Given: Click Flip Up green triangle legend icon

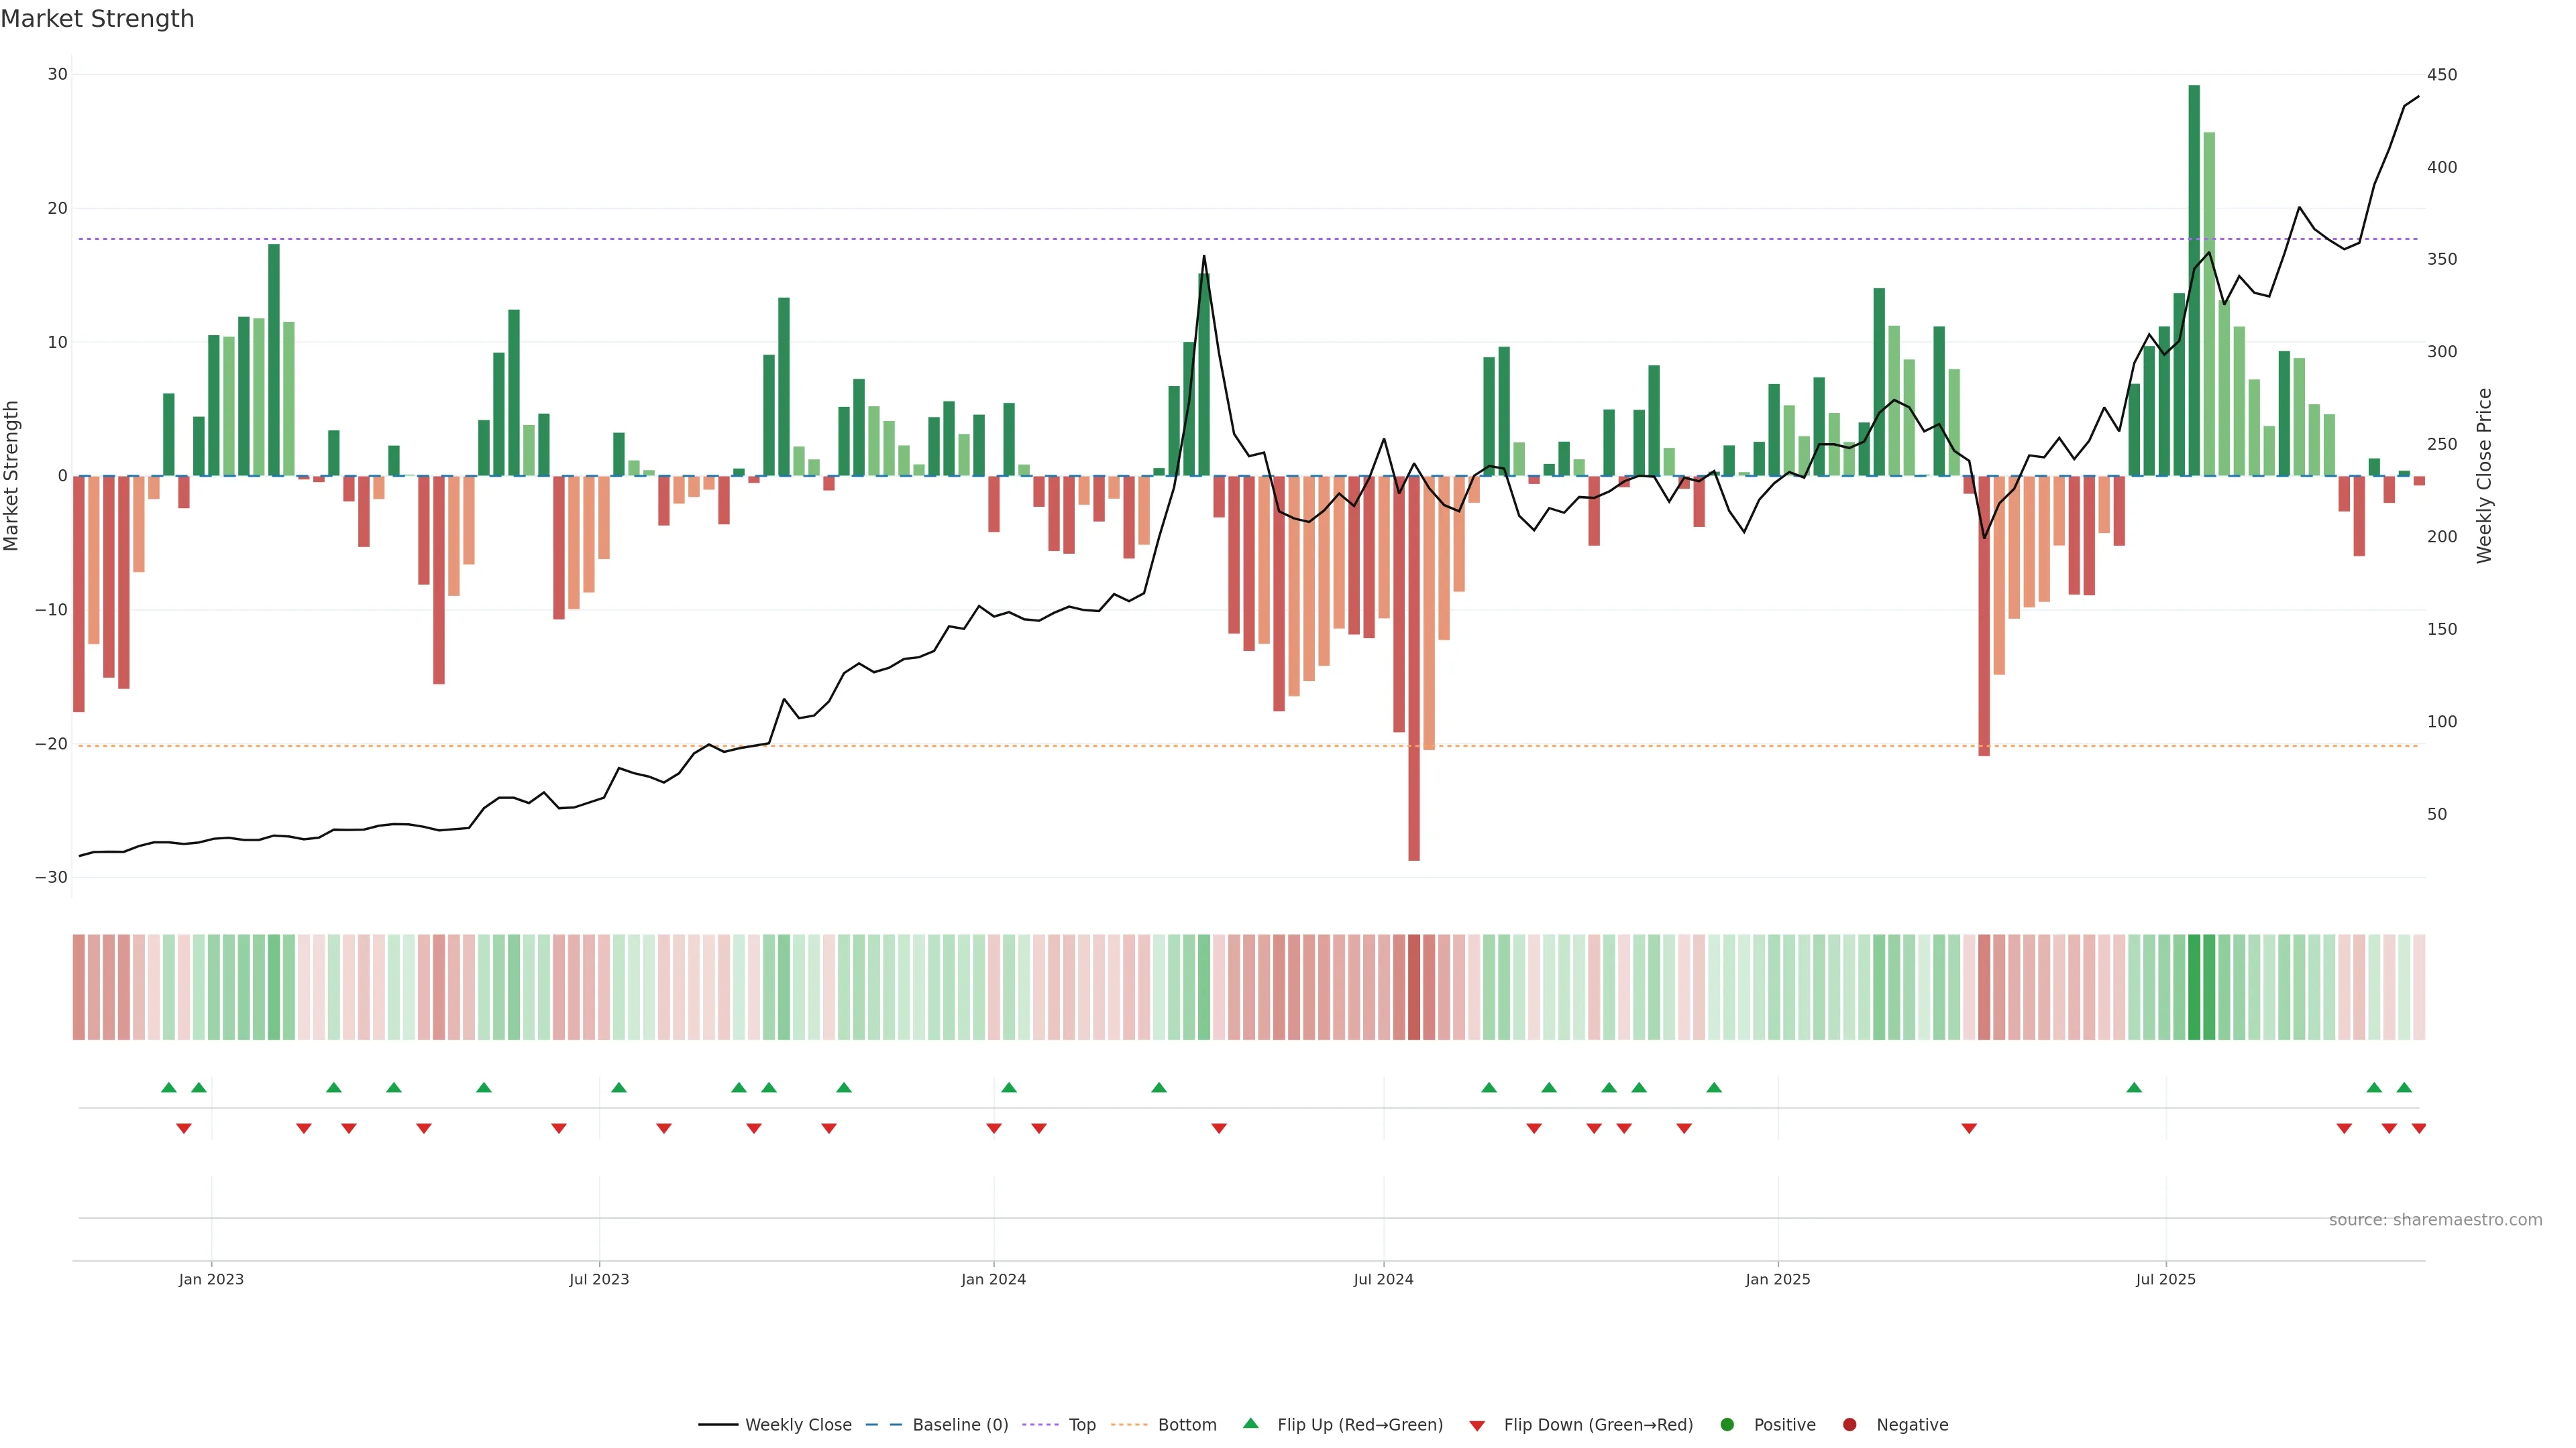Looking at the screenshot, I should (x=1250, y=1423).
